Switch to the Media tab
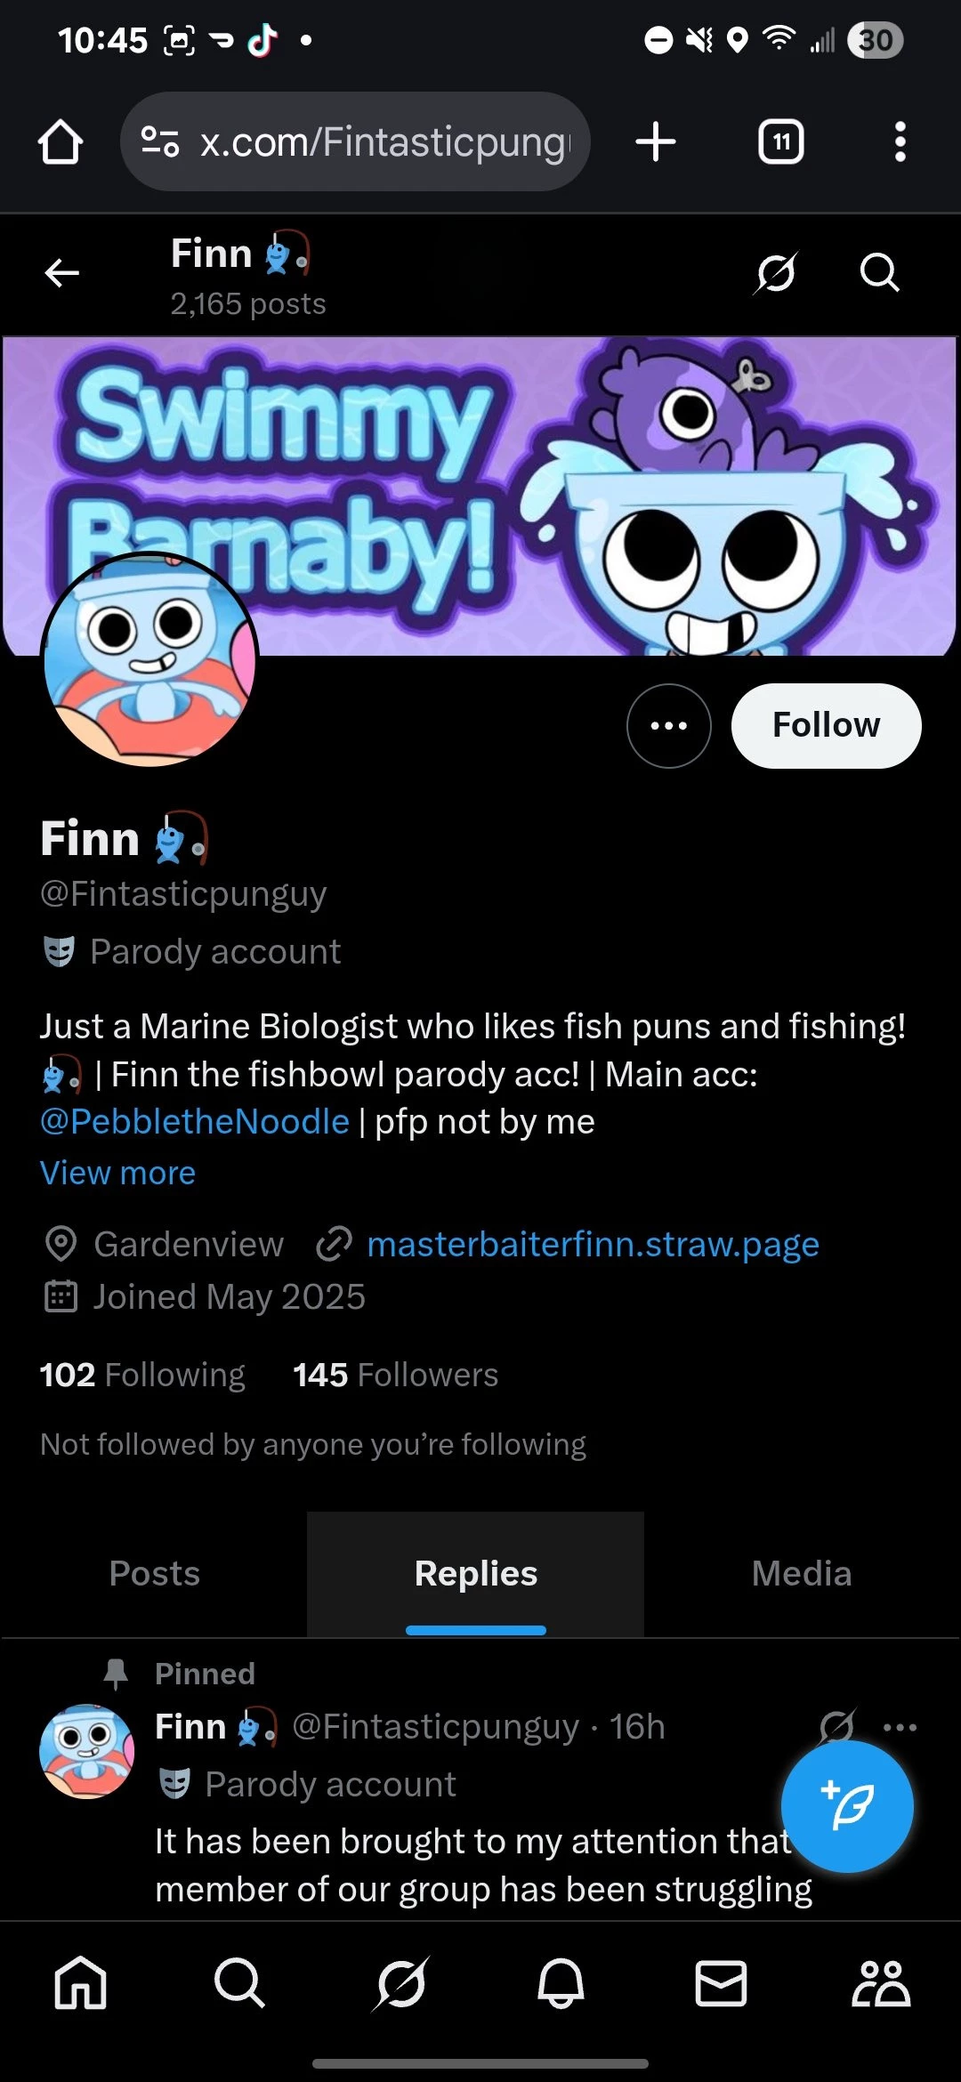The height and width of the screenshot is (2082, 961). point(802,1574)
